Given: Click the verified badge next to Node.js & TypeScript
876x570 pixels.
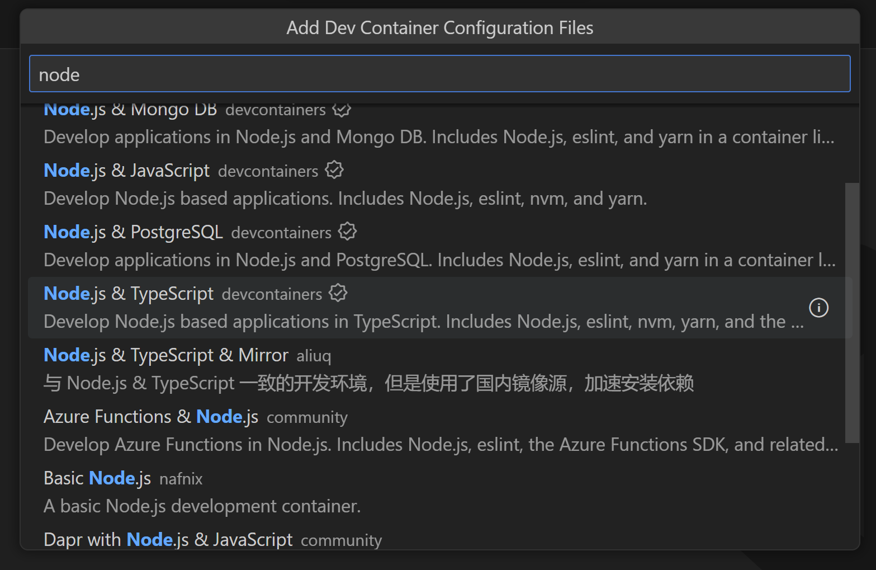Looking at the screenshot, I should [338, 293].
